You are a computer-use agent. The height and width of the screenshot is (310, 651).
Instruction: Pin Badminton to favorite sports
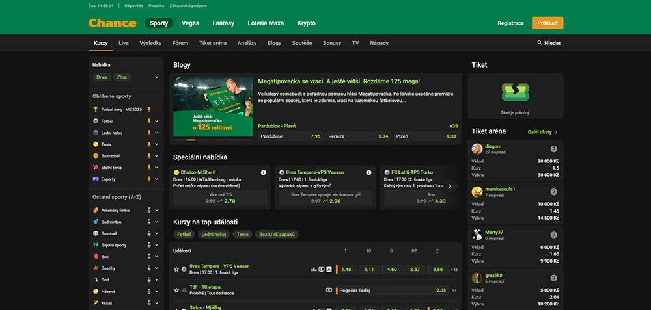pyautogui.click(x=148, y=222)
